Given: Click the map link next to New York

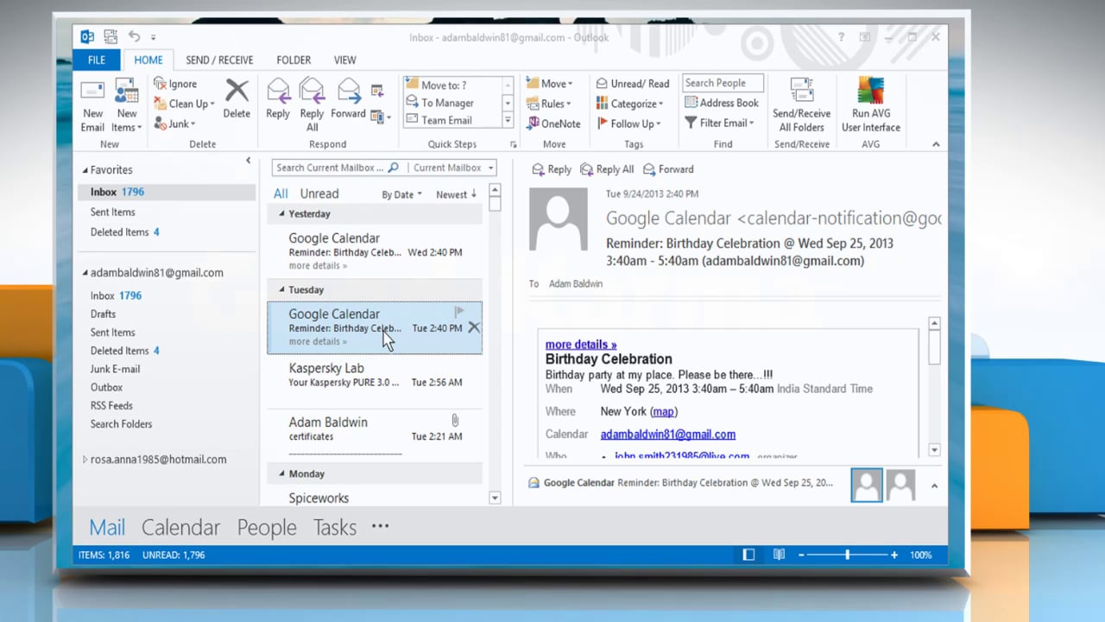Looking at the screenshot, I should coord(664,411).
